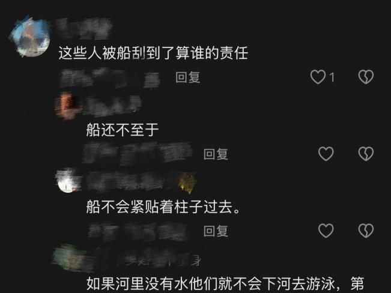Image resolution: width=391 pixels, height=293 pixels.
Task: Tap the blurred username of top commenter
Action: tap(83, 29)
